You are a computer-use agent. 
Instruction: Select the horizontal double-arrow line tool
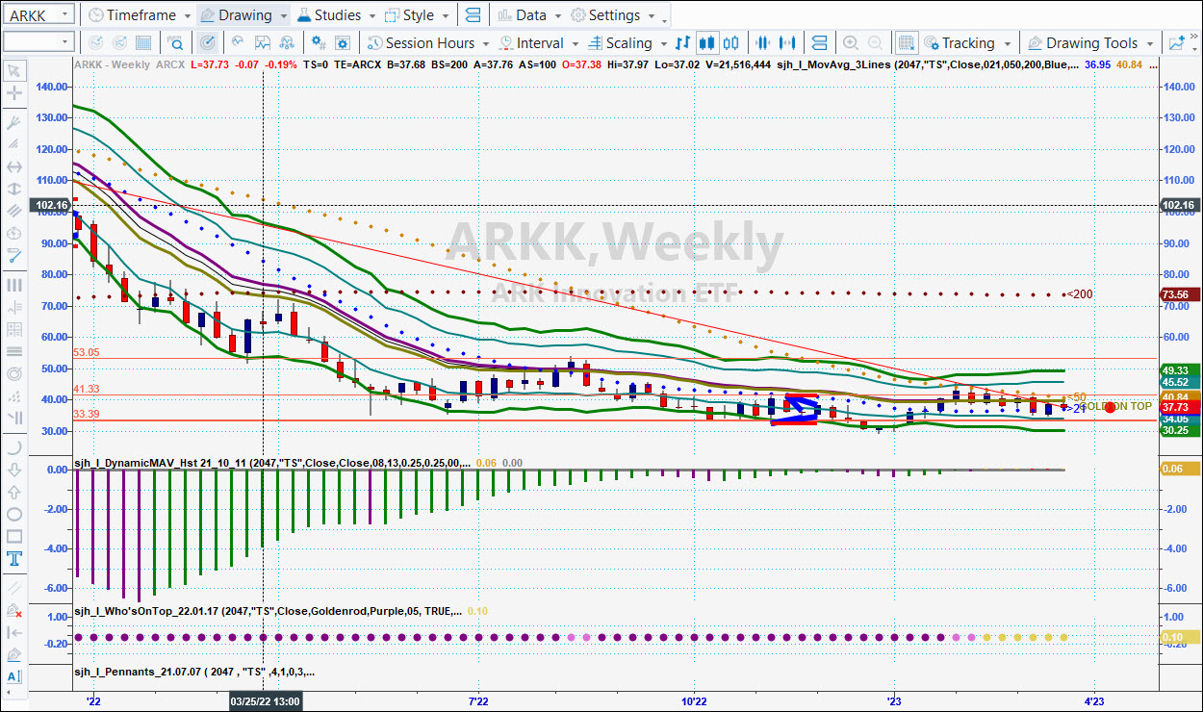[14, 166]
